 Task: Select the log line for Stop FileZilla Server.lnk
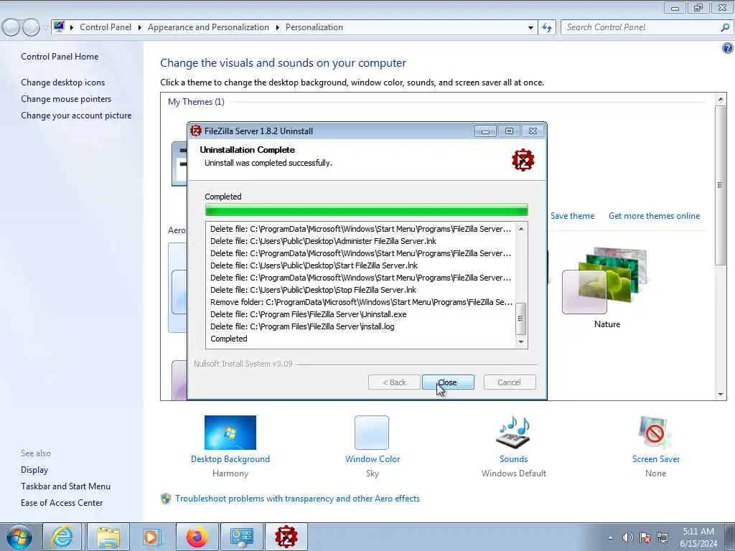coord(313,290)
